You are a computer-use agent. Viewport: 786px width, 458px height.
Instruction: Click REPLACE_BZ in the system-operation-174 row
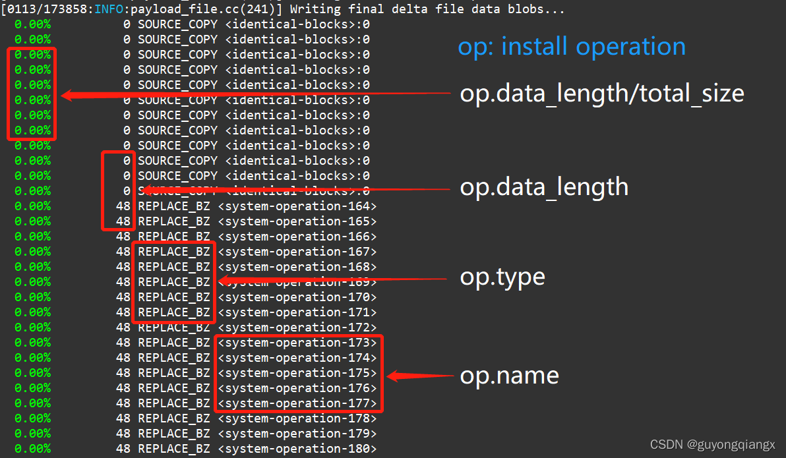tap(174, 358)
